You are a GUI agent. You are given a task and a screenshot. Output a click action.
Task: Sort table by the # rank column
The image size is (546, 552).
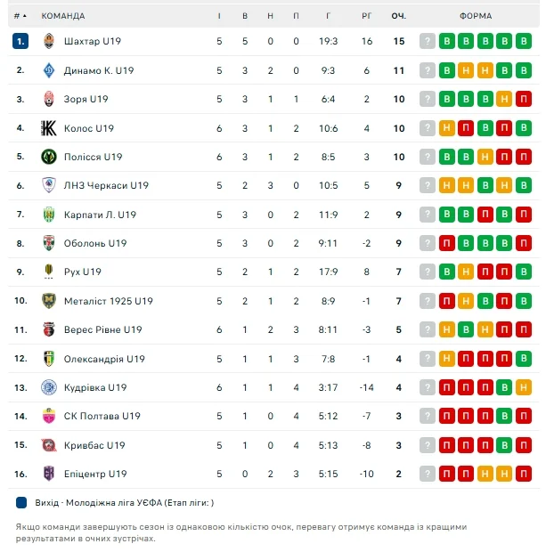click(x=20, y=16)
